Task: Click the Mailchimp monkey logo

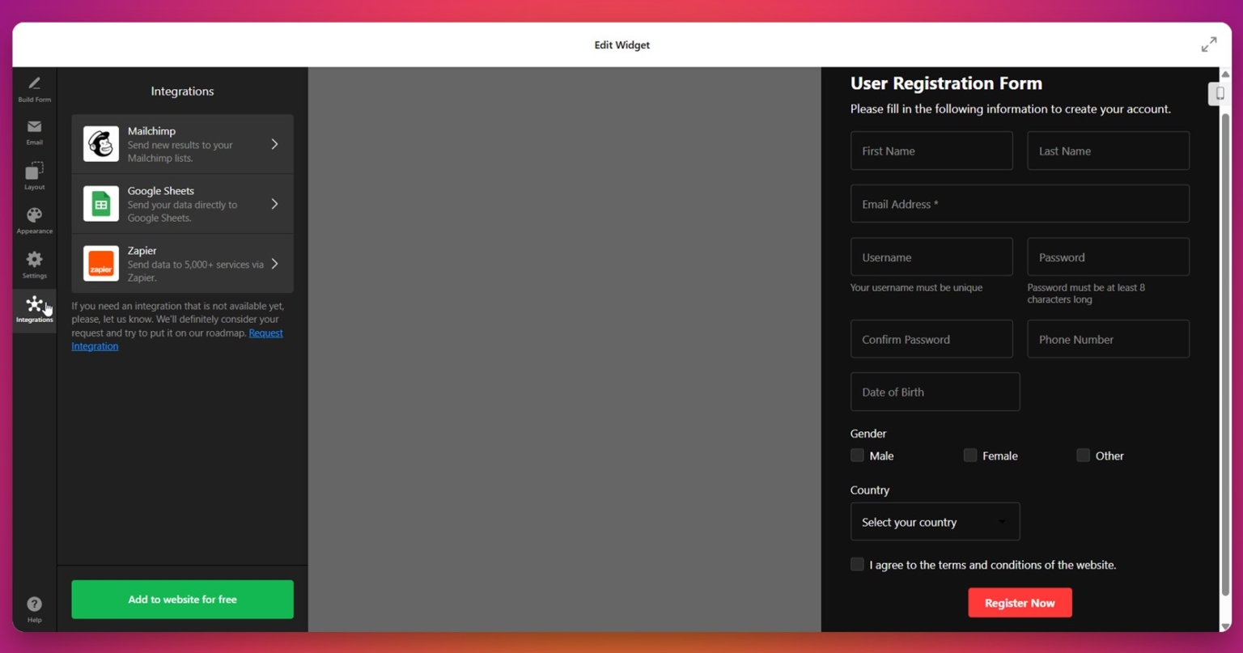Action: [x=100, y=143]
